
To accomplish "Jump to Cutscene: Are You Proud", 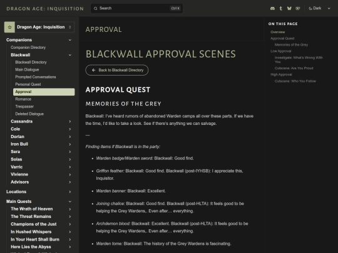I will tap(294, 68).
